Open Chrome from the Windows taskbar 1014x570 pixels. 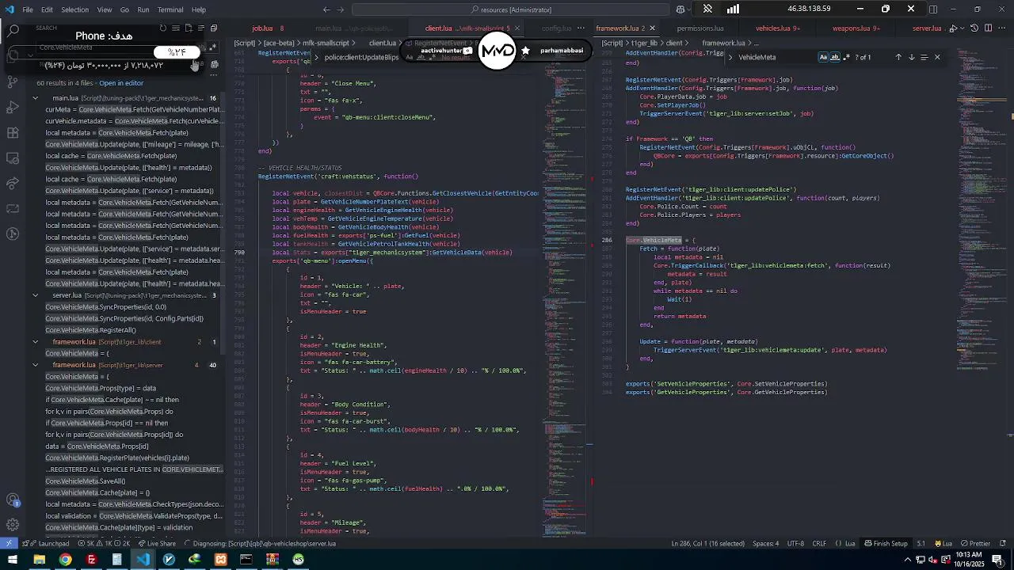coord(65,560)
